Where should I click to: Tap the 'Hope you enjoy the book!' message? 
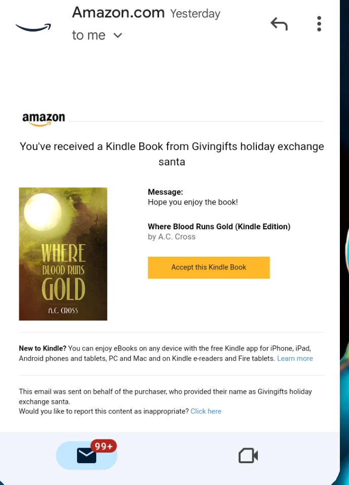pyautogui.click(x=192, y=202)
